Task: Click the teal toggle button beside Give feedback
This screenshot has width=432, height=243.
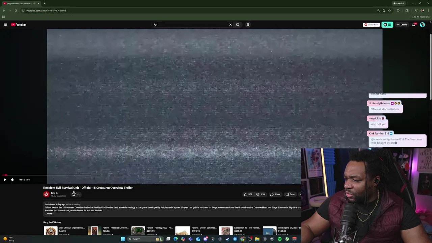Action: (387, 25)
